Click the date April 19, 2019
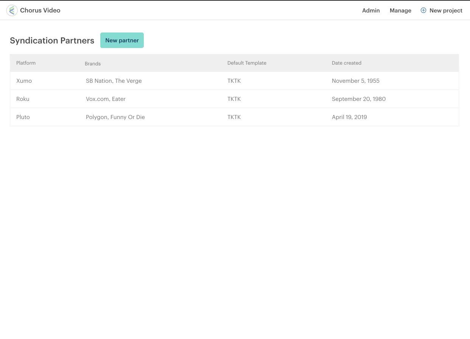 click(x=349, y=117)
